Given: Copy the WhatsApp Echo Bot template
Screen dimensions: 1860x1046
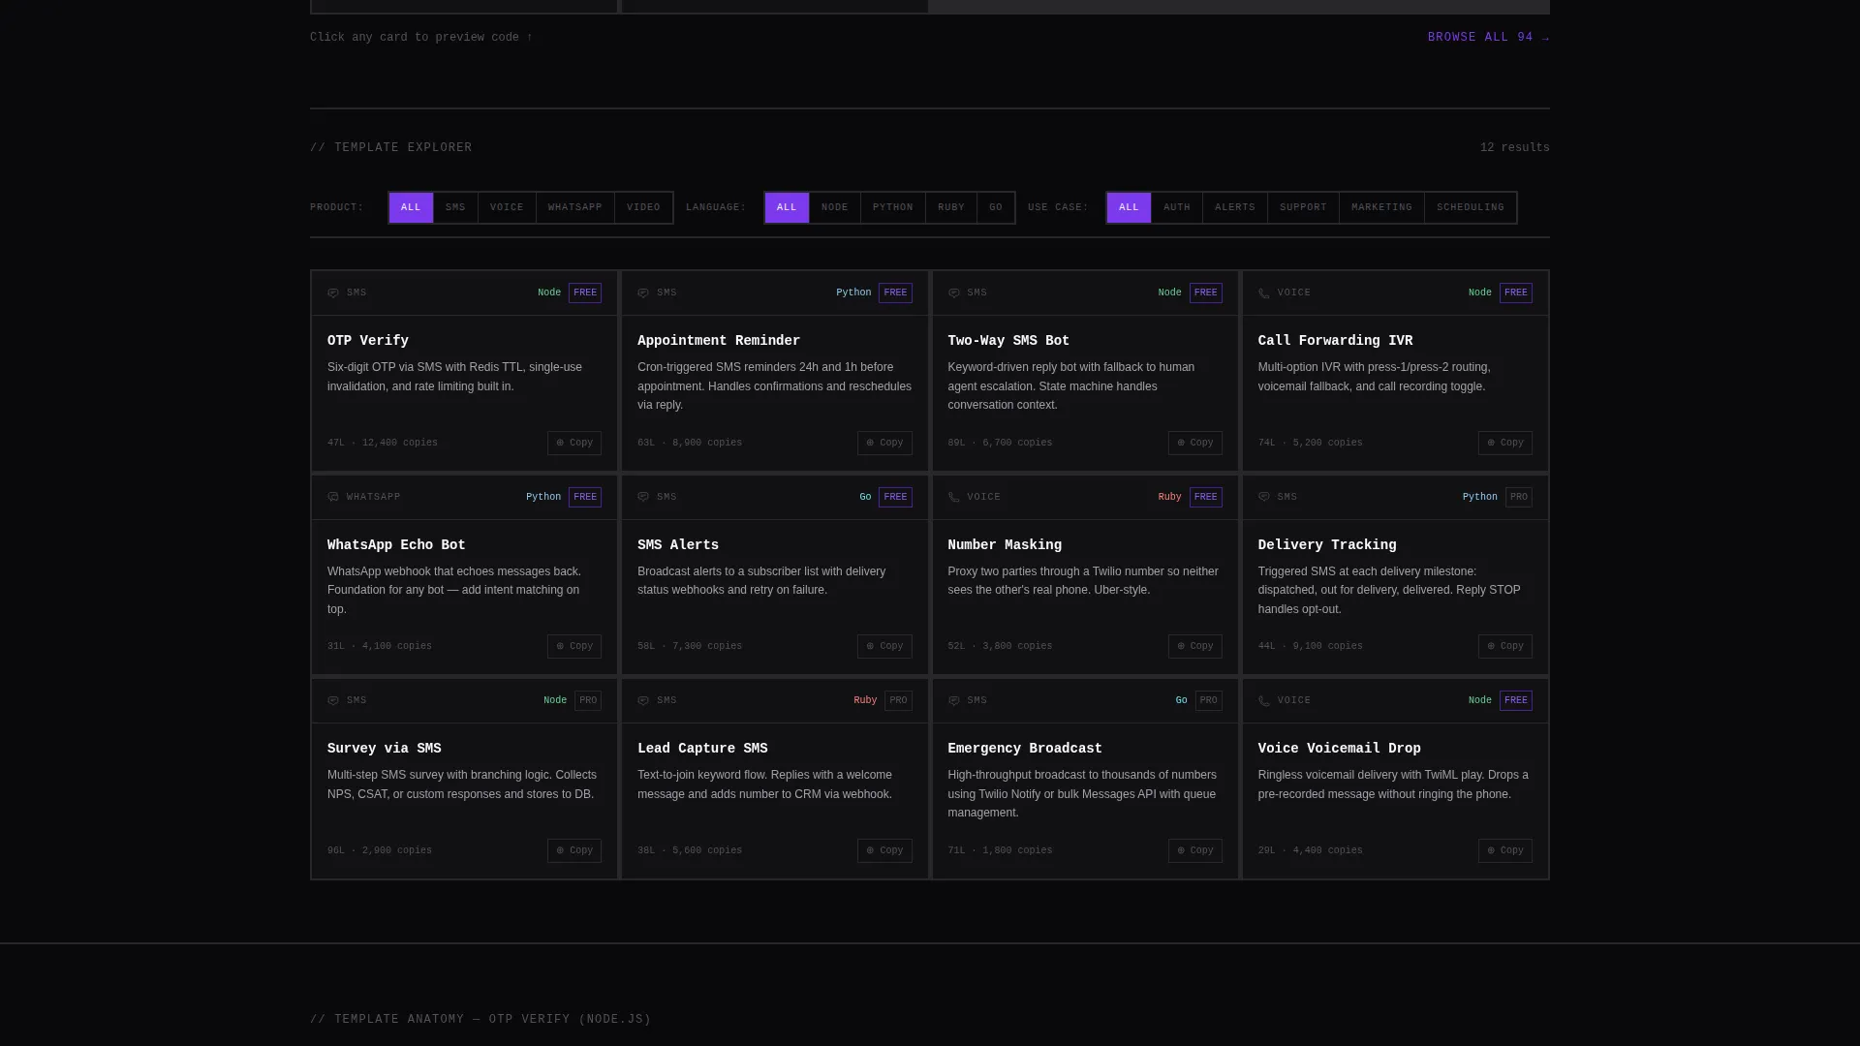Looking at the screenshot, I should pyautogui.click(x=574, y=646).
